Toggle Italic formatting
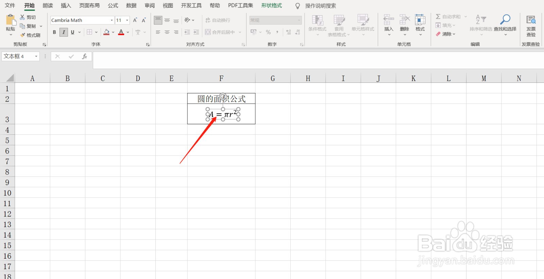This screenshot has width=544, height=279. [64, 32]
